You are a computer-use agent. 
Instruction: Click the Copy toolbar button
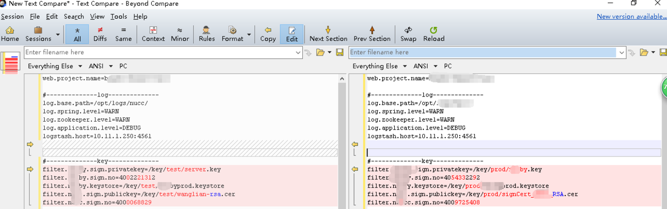268,34
